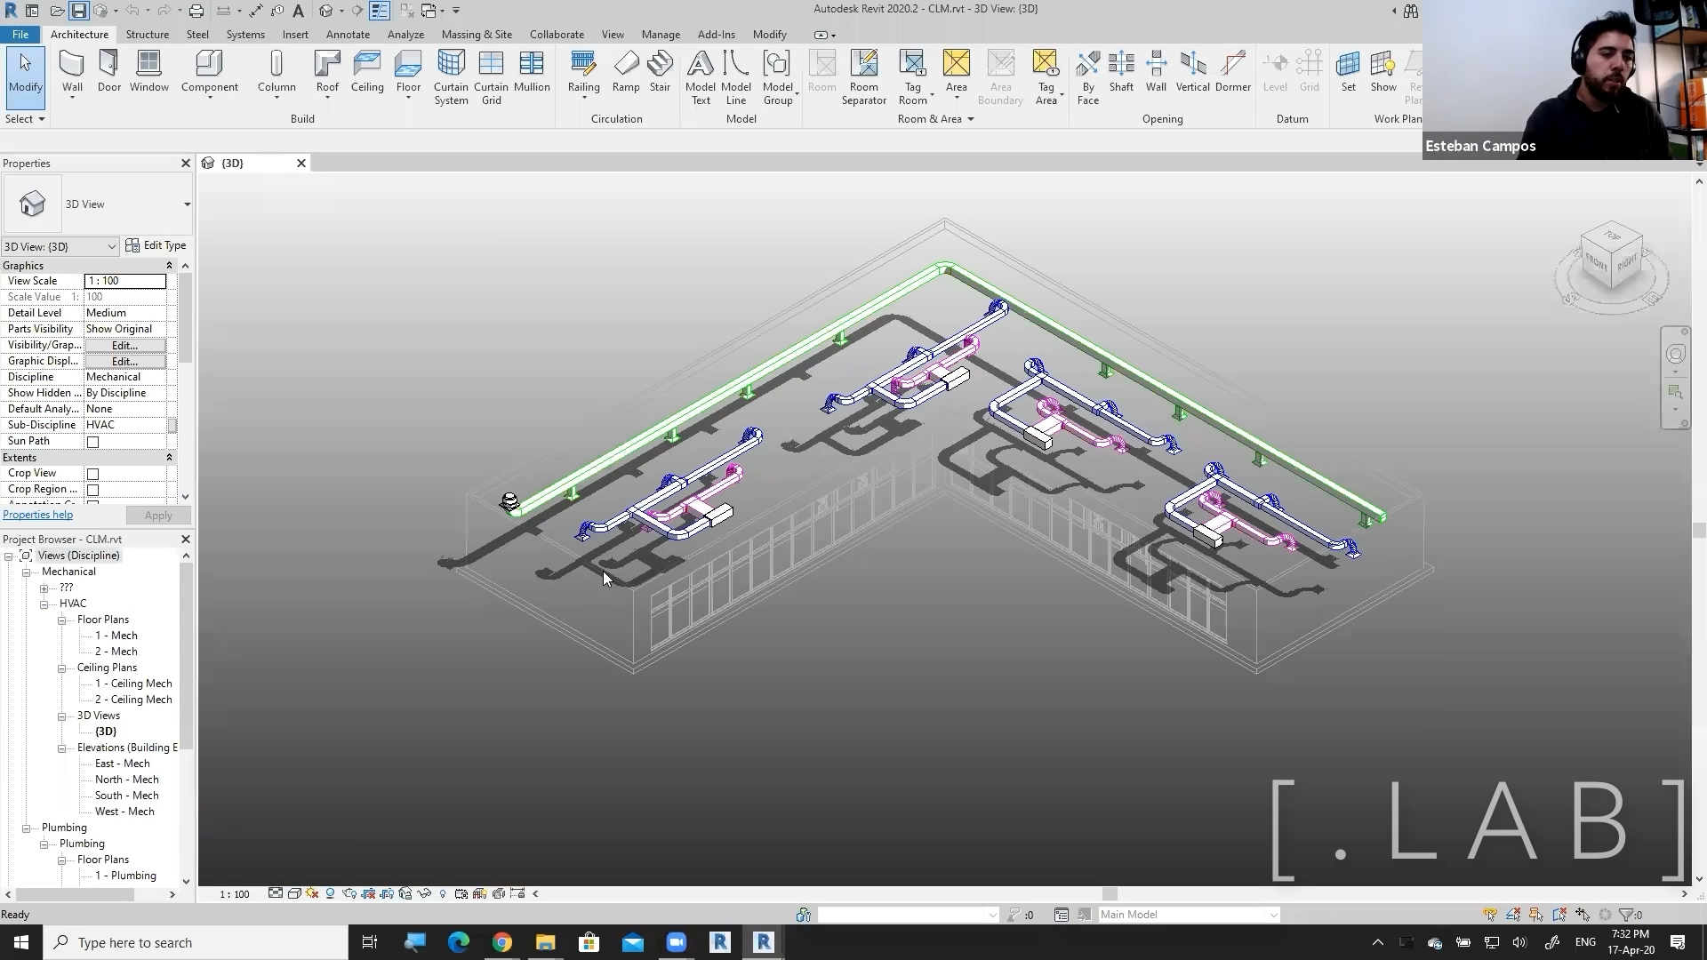Open the Annotate ribbon tab
The width and height of the screenshot is (1707, 960).
click(x=348, y=35)
